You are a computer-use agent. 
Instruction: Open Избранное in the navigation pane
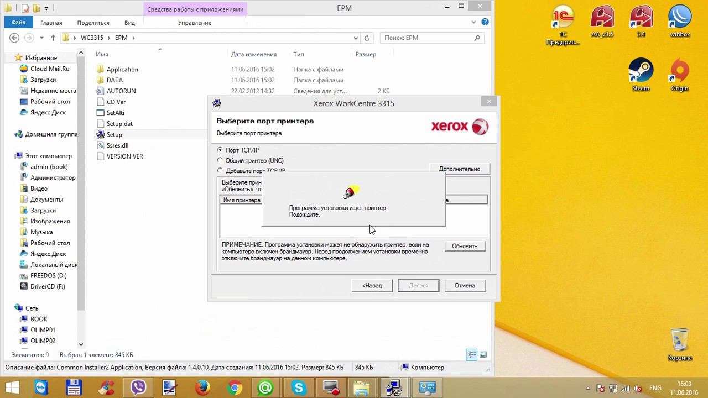[x=41, y=58]
